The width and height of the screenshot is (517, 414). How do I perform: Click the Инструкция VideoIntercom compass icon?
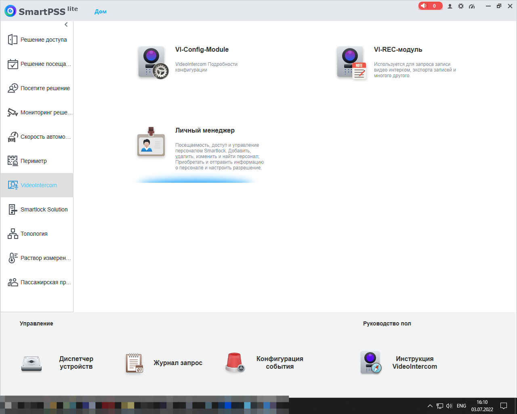(371, 363)
